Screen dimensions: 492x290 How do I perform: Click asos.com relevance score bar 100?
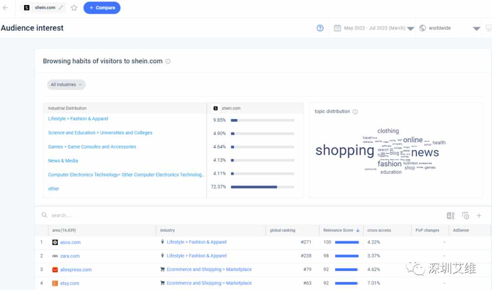tap(347, 242)
